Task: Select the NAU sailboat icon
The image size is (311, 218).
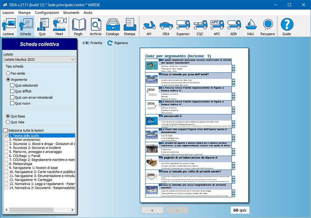Action: click(x=250, y=27)
